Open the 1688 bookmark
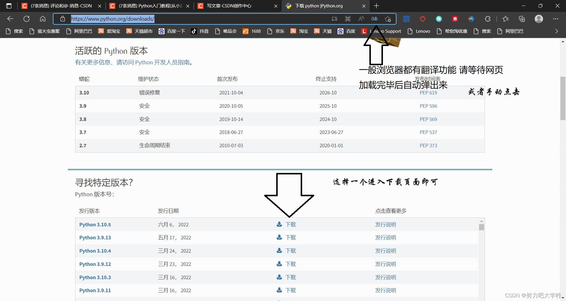Screen dimensions: 566x301 click(x=252, y=31)
